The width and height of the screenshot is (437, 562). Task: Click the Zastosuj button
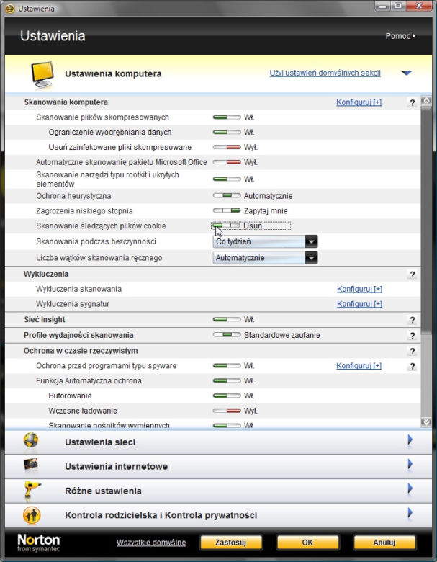click(x=230, y=543)
